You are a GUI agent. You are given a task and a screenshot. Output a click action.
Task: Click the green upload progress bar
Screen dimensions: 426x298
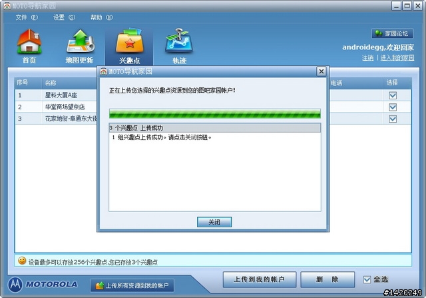coord(214,114)
